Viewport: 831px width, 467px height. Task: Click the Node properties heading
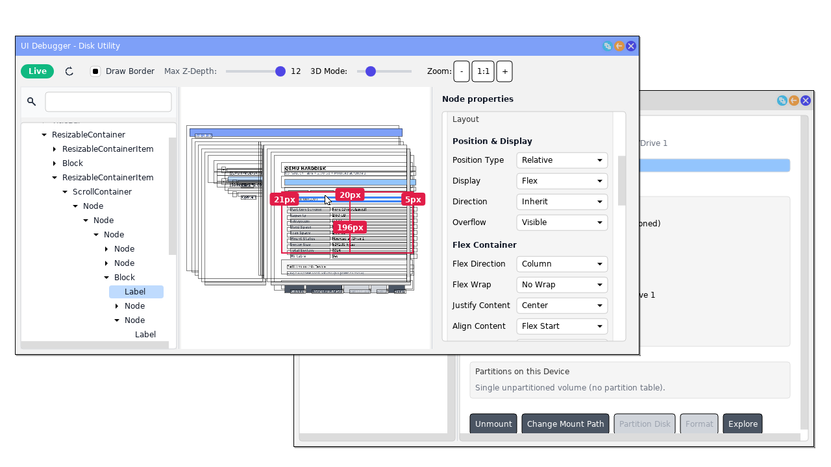coord(478,99)
